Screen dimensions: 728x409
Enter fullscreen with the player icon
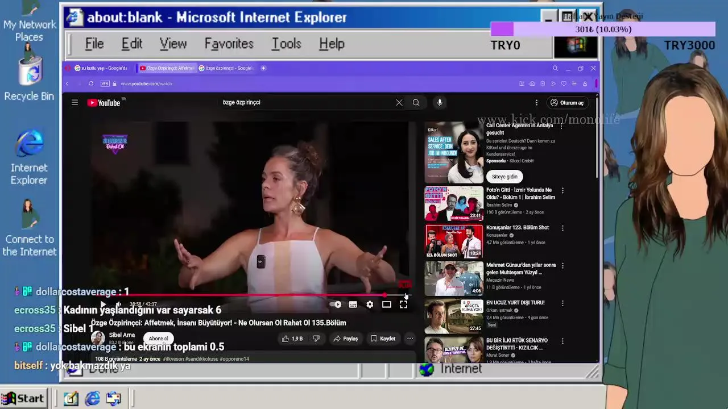click(x=403, y=305)
